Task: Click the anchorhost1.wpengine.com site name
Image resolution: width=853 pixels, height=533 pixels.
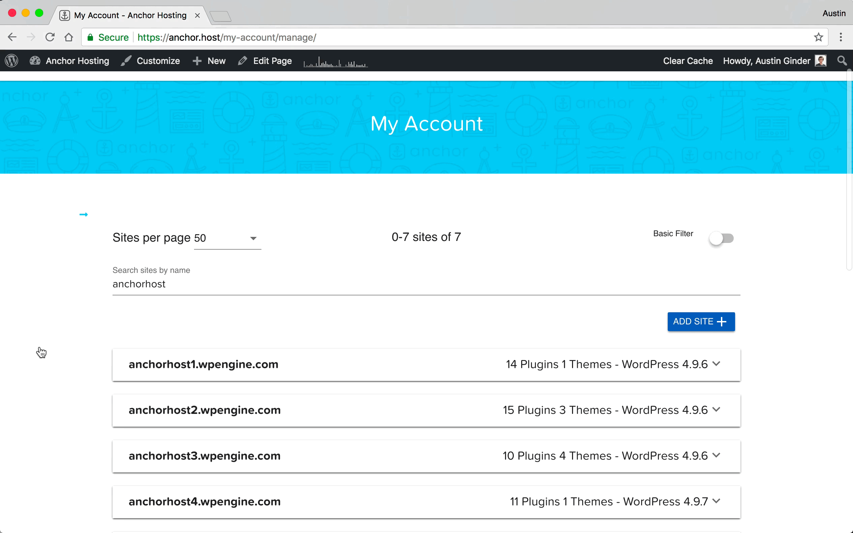Action: pyautogui.click(x=203, y=364)
